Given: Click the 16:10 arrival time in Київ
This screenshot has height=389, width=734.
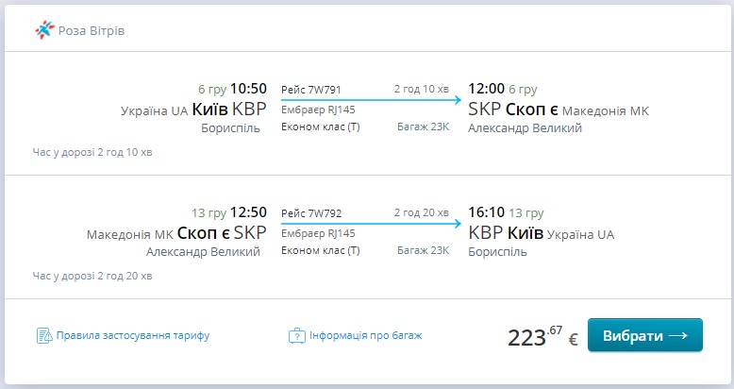Looking at the screenshot, I should pos(487,212).
